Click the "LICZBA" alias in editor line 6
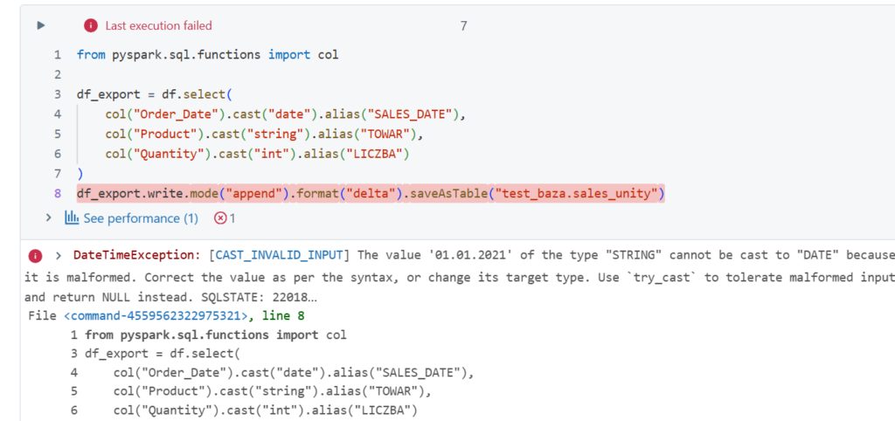This screenshot has height=421, width=895. [x=381, y=154]
